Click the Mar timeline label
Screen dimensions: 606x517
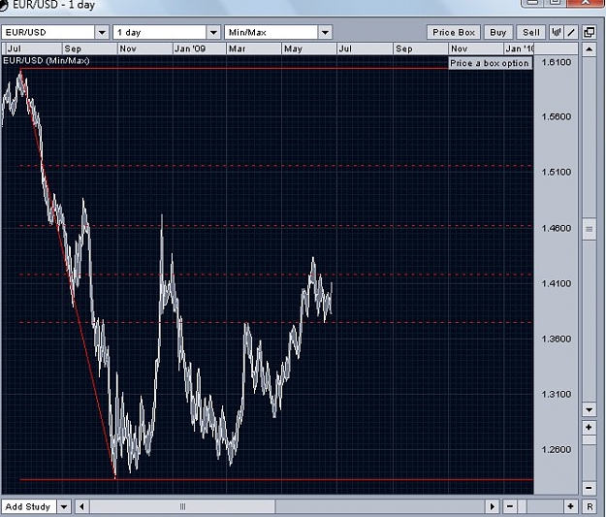(238, 48)
